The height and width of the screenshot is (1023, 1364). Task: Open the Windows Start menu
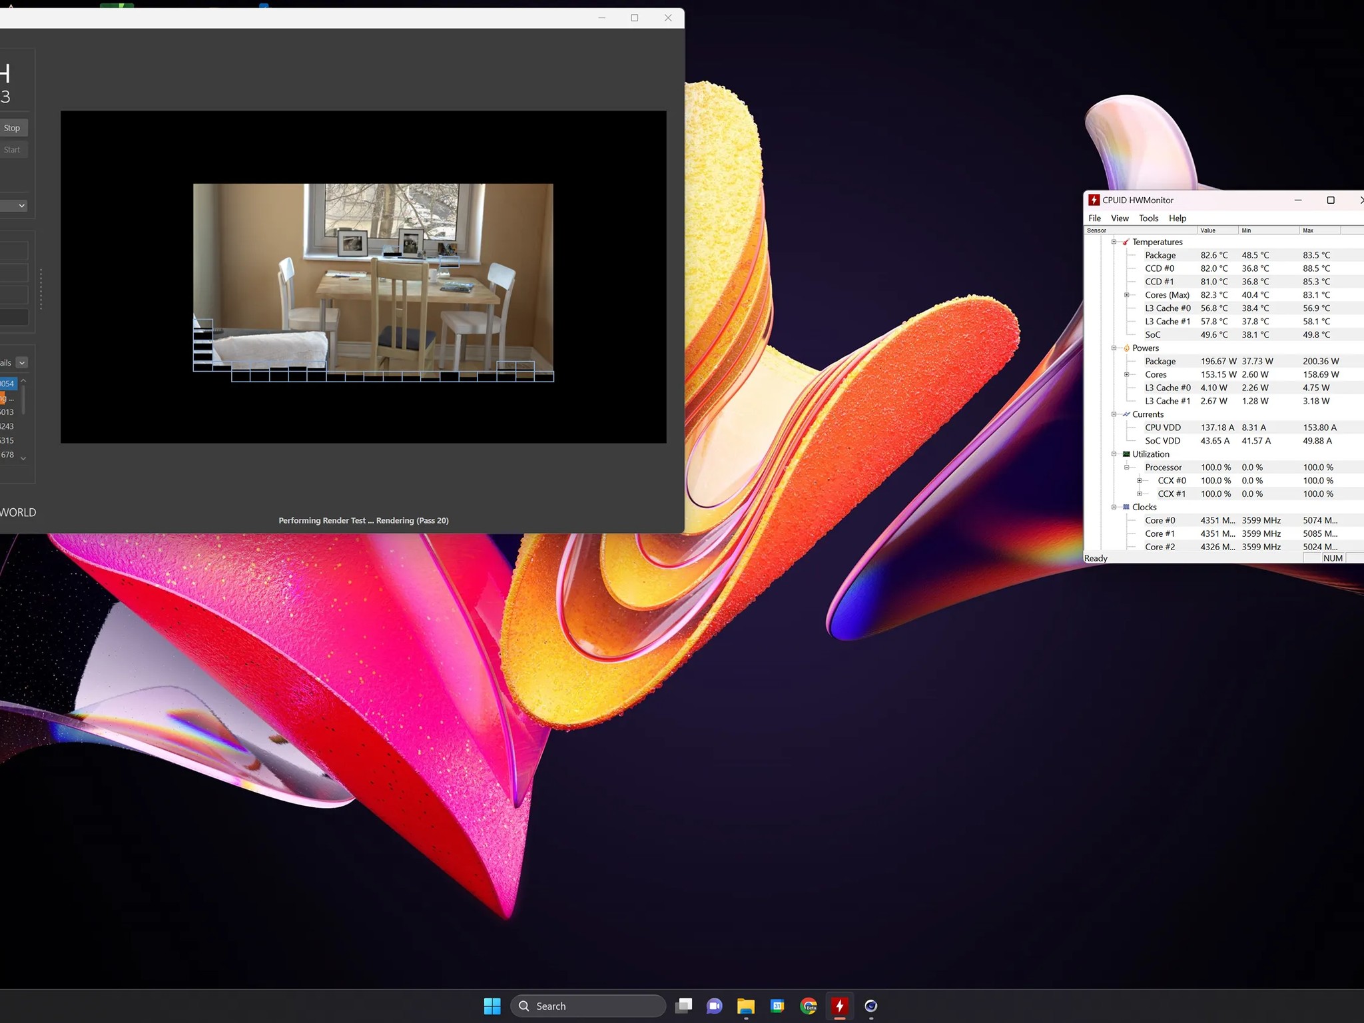493,1006
